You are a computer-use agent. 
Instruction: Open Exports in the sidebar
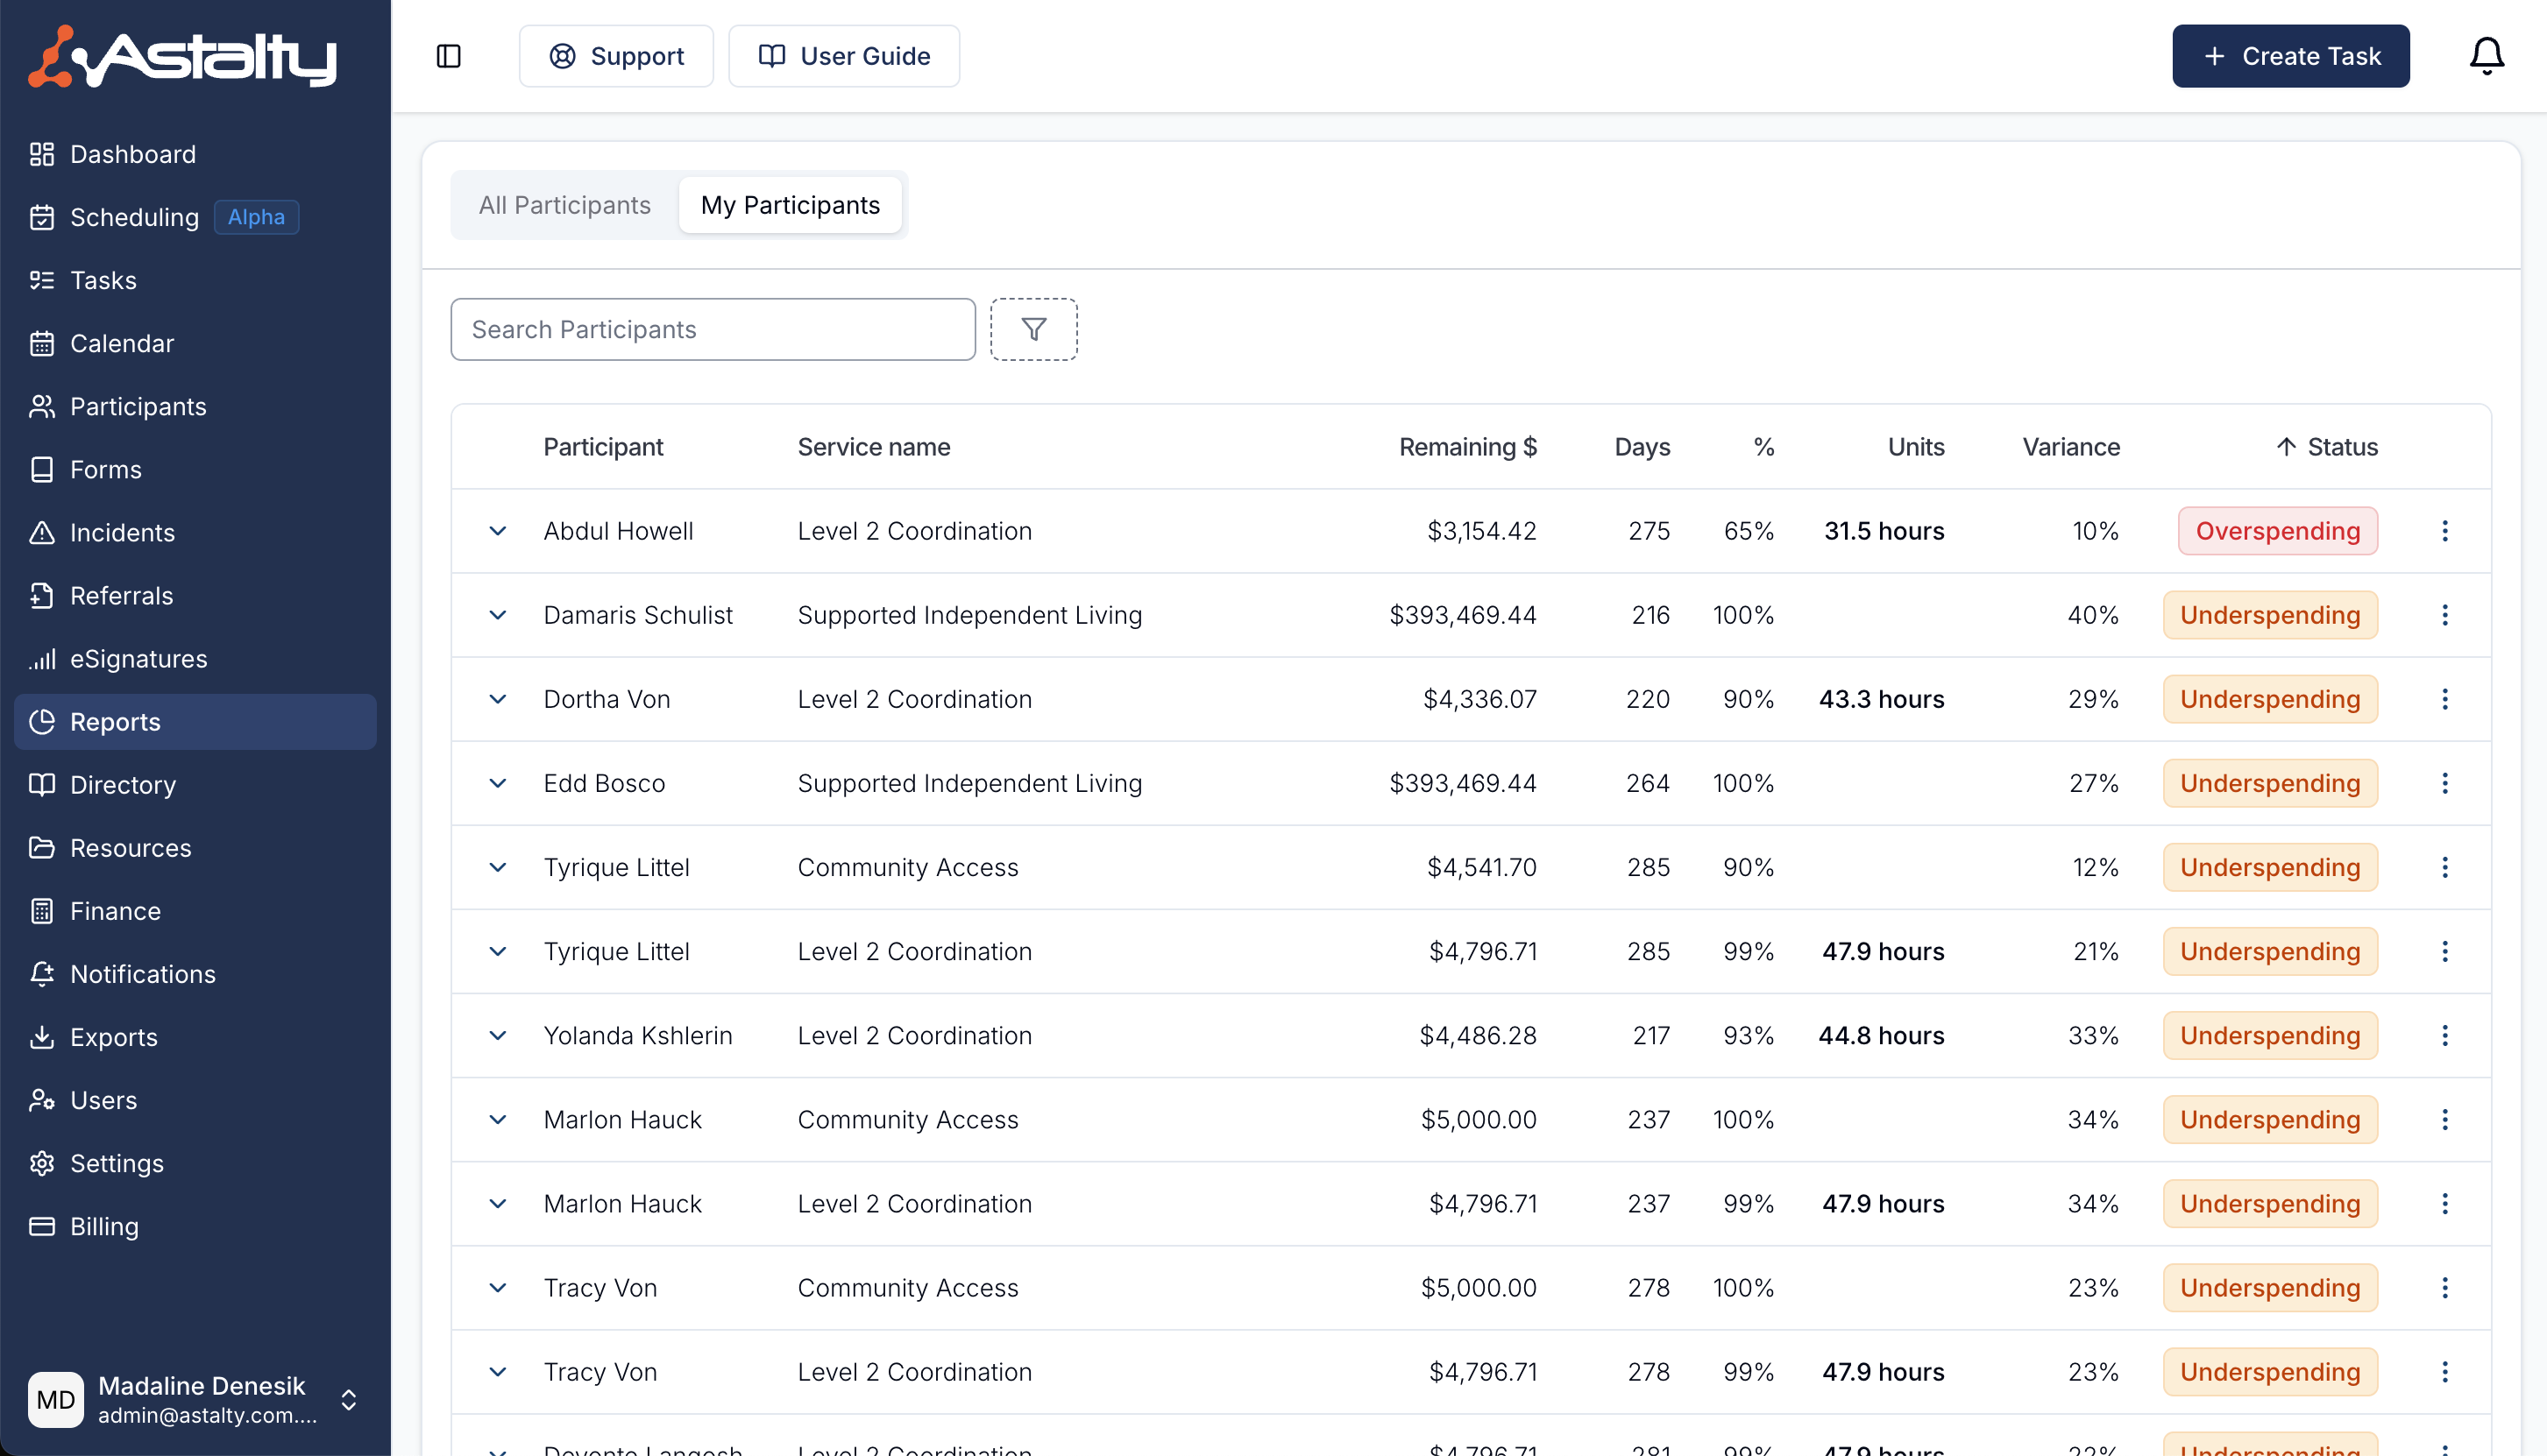[x=195, y=1036]
